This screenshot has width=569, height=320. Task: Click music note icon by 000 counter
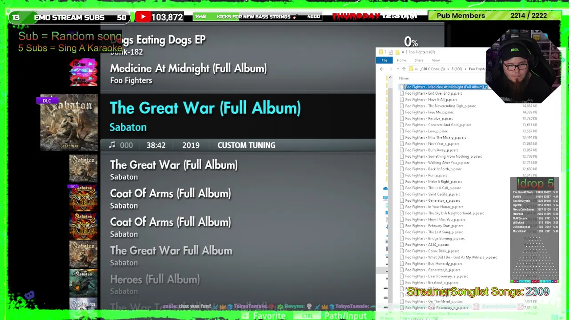pos(112,145)
